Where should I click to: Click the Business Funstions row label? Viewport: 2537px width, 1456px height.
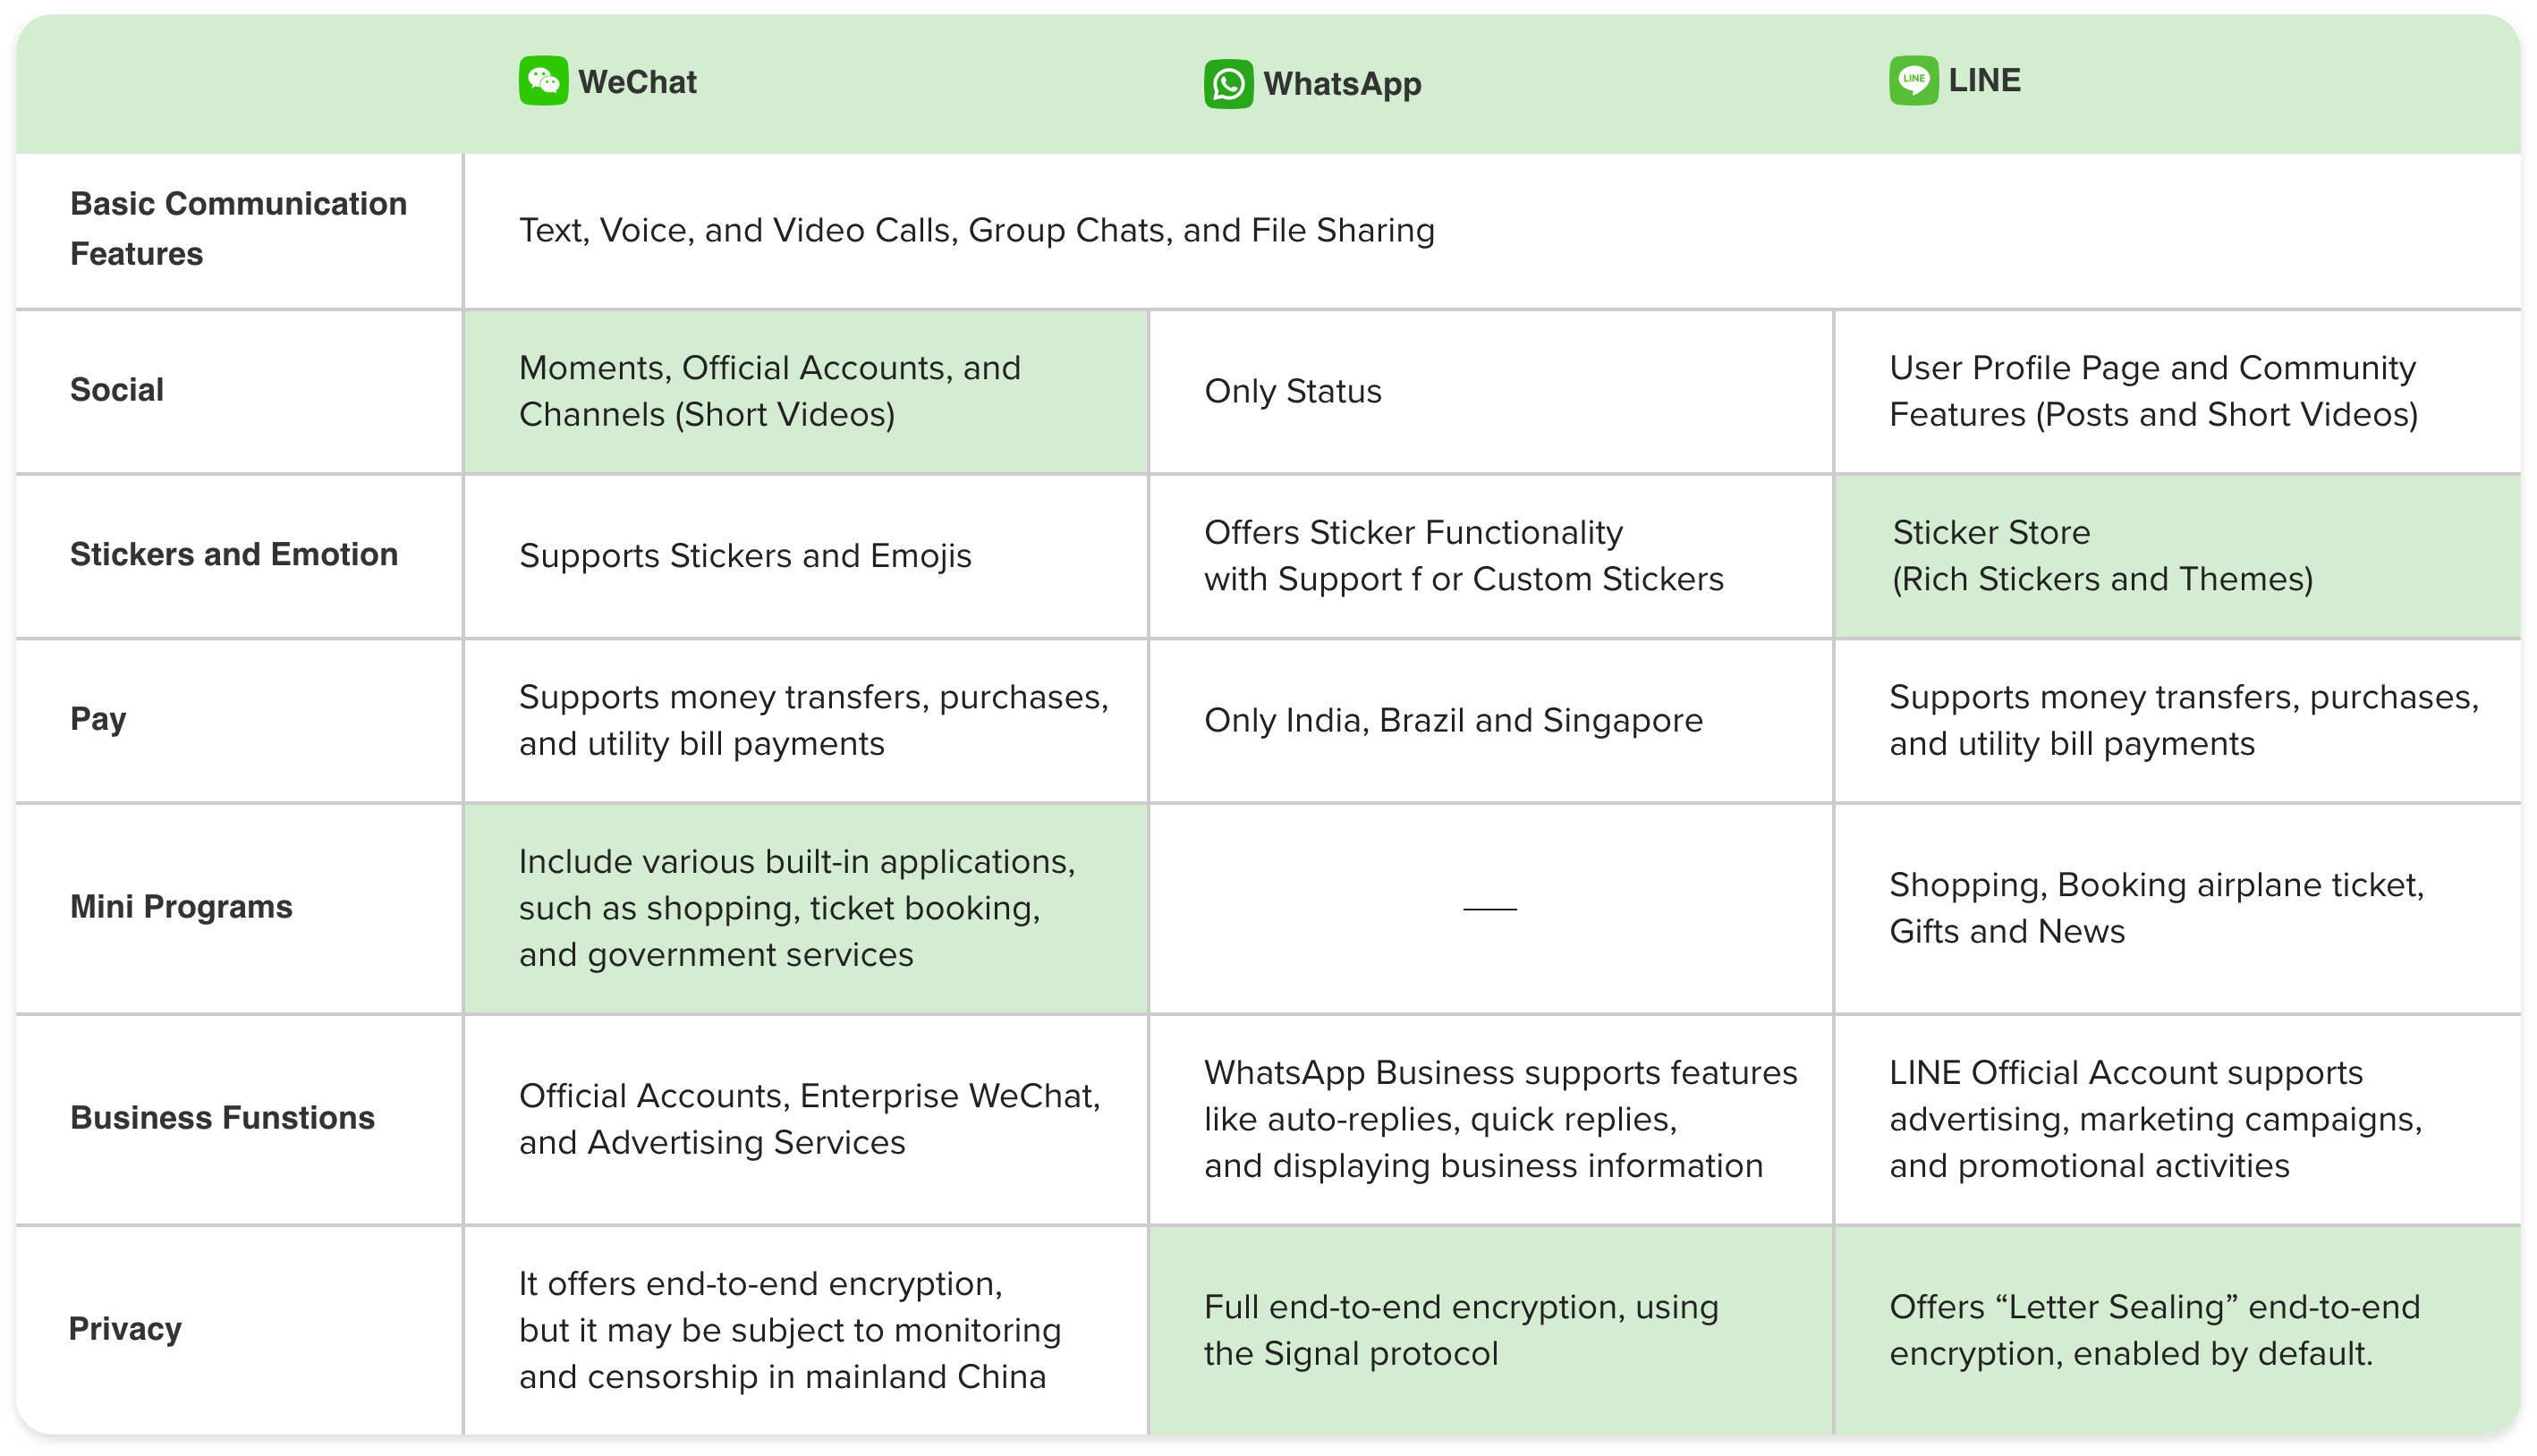222,1118
